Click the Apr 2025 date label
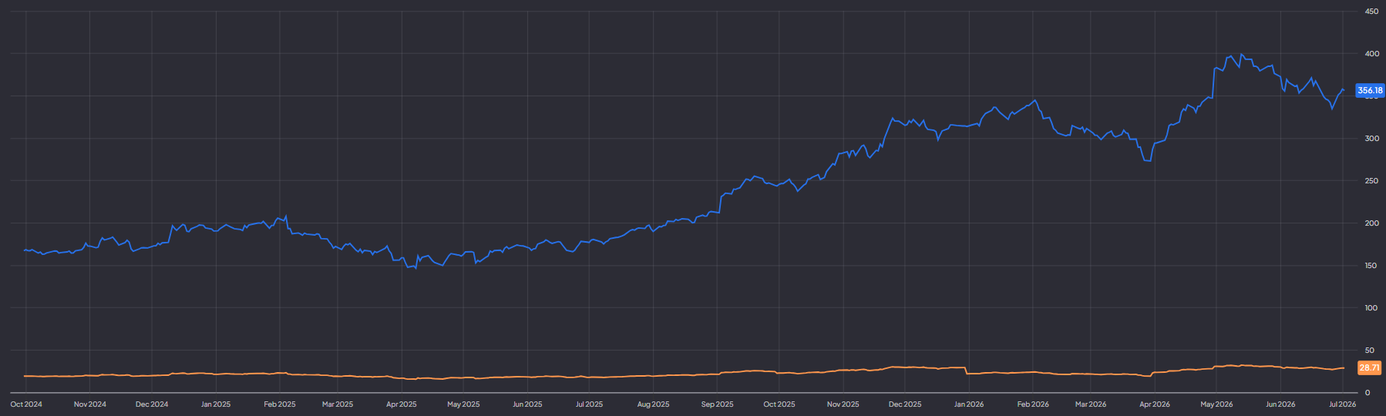The height and width of the screenshot is (416, 1386). tap(402, 404)
